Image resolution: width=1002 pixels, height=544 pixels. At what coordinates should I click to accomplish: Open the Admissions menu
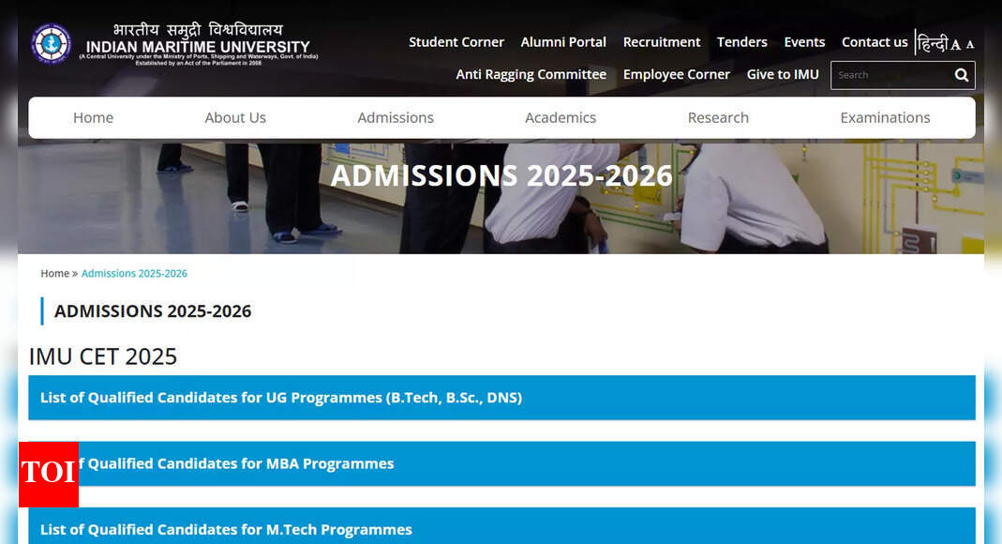[396, 118]
